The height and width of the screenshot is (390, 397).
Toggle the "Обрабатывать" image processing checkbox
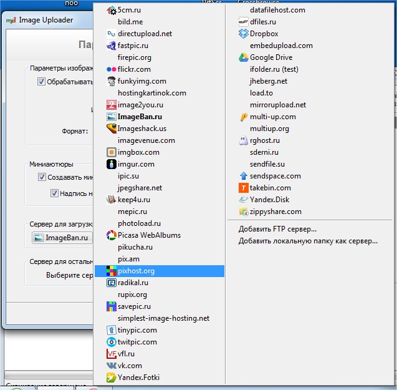click(x=42, y=82)
